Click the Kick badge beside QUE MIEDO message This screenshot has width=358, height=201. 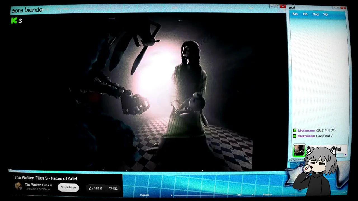tap(295, 130)
